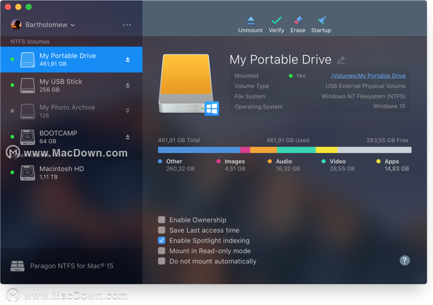Image resolution: width=433 pixels, height=305 pixels.
Task: Click the Paragon NTFS drawer icon
Action: 17,266
